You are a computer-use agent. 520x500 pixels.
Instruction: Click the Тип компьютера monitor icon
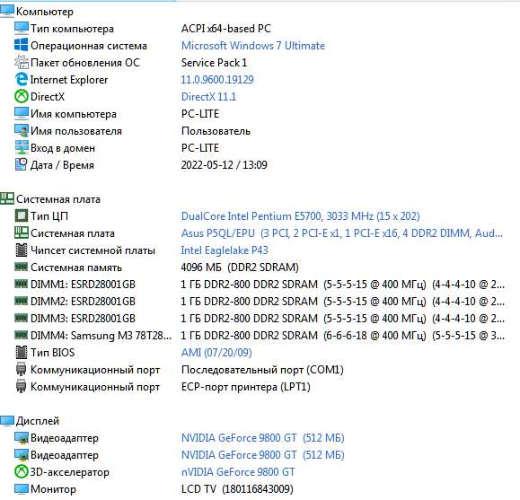coord(22,28)
